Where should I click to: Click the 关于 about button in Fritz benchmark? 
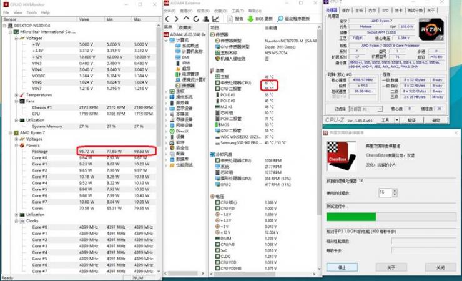click(391, 267)
